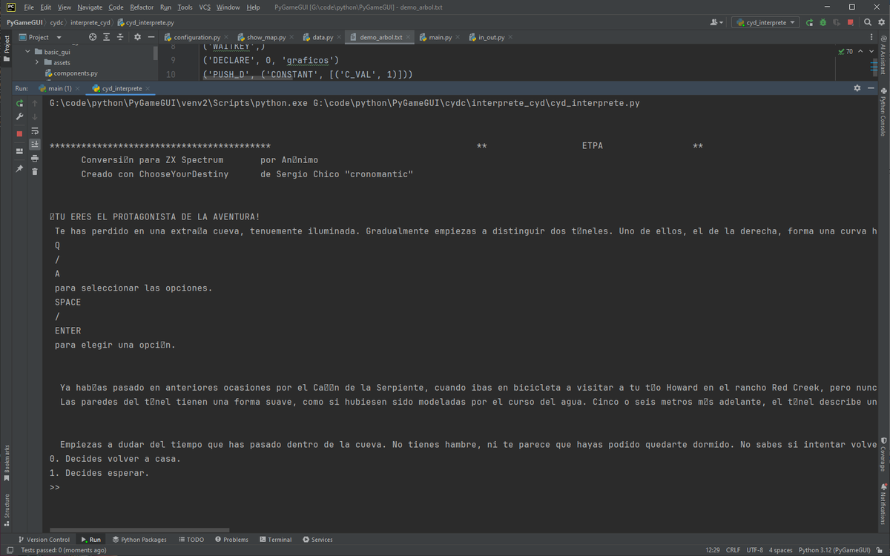Open editor tabs more-options menu

(x=871, y=37)
